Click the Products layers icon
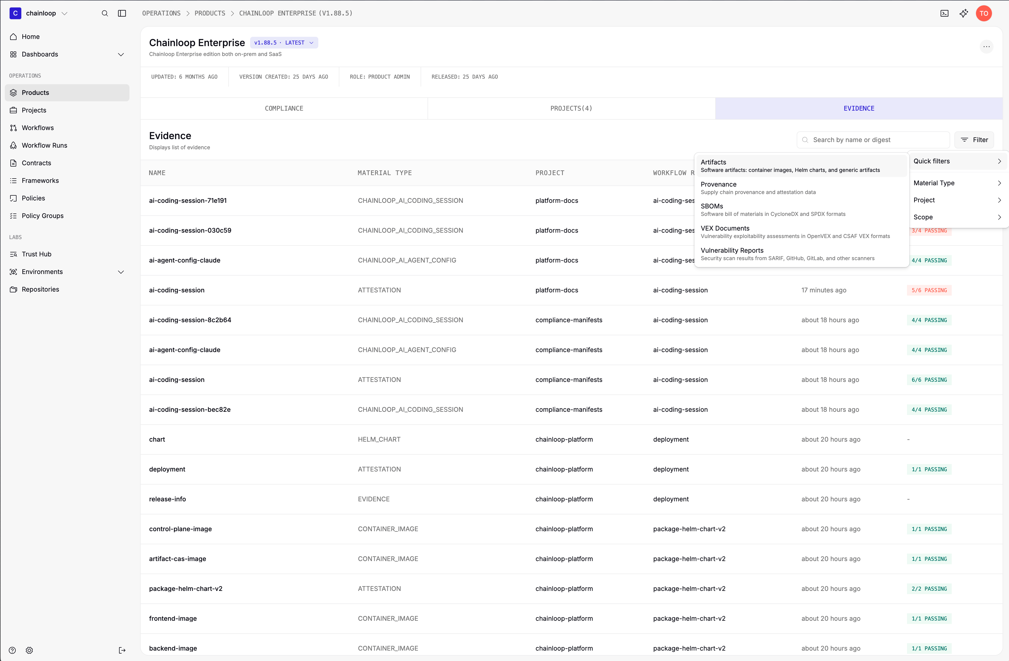This screenshot has width=1009, height=661. click(14, 92)
